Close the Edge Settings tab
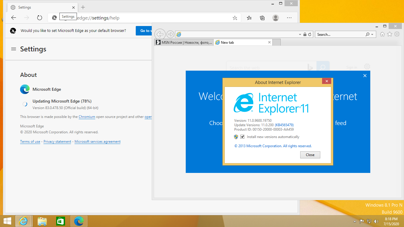404x227 pixels. 73,7
